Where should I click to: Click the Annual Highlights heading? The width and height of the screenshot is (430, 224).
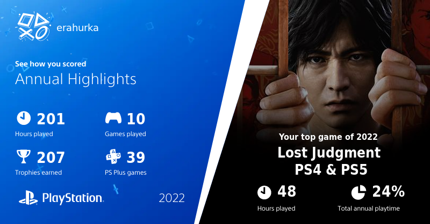tap(75, 80)
